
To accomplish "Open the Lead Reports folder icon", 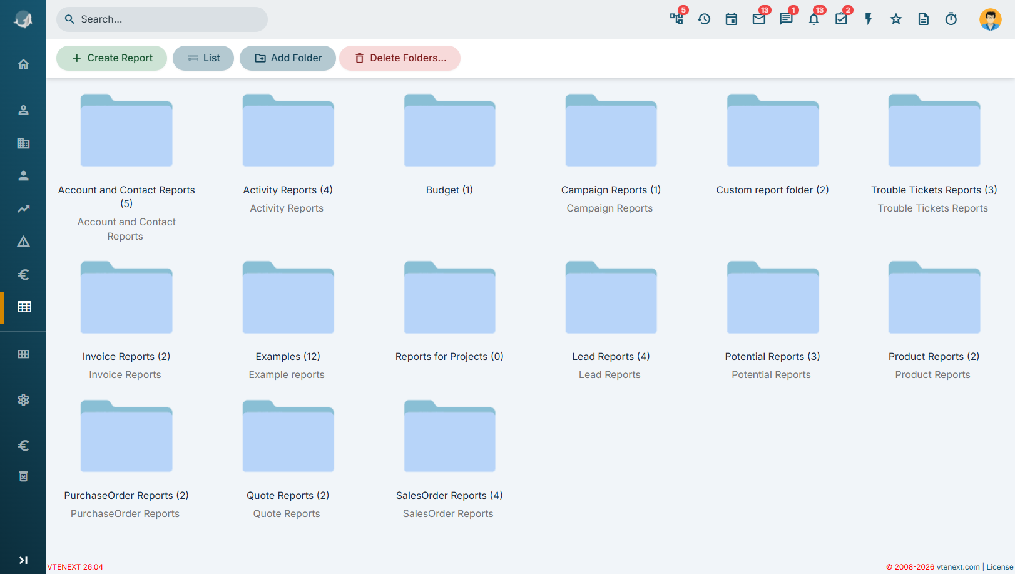I will (611, 297).
